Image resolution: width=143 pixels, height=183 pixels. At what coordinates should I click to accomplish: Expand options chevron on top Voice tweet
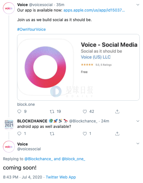point(138,5)
